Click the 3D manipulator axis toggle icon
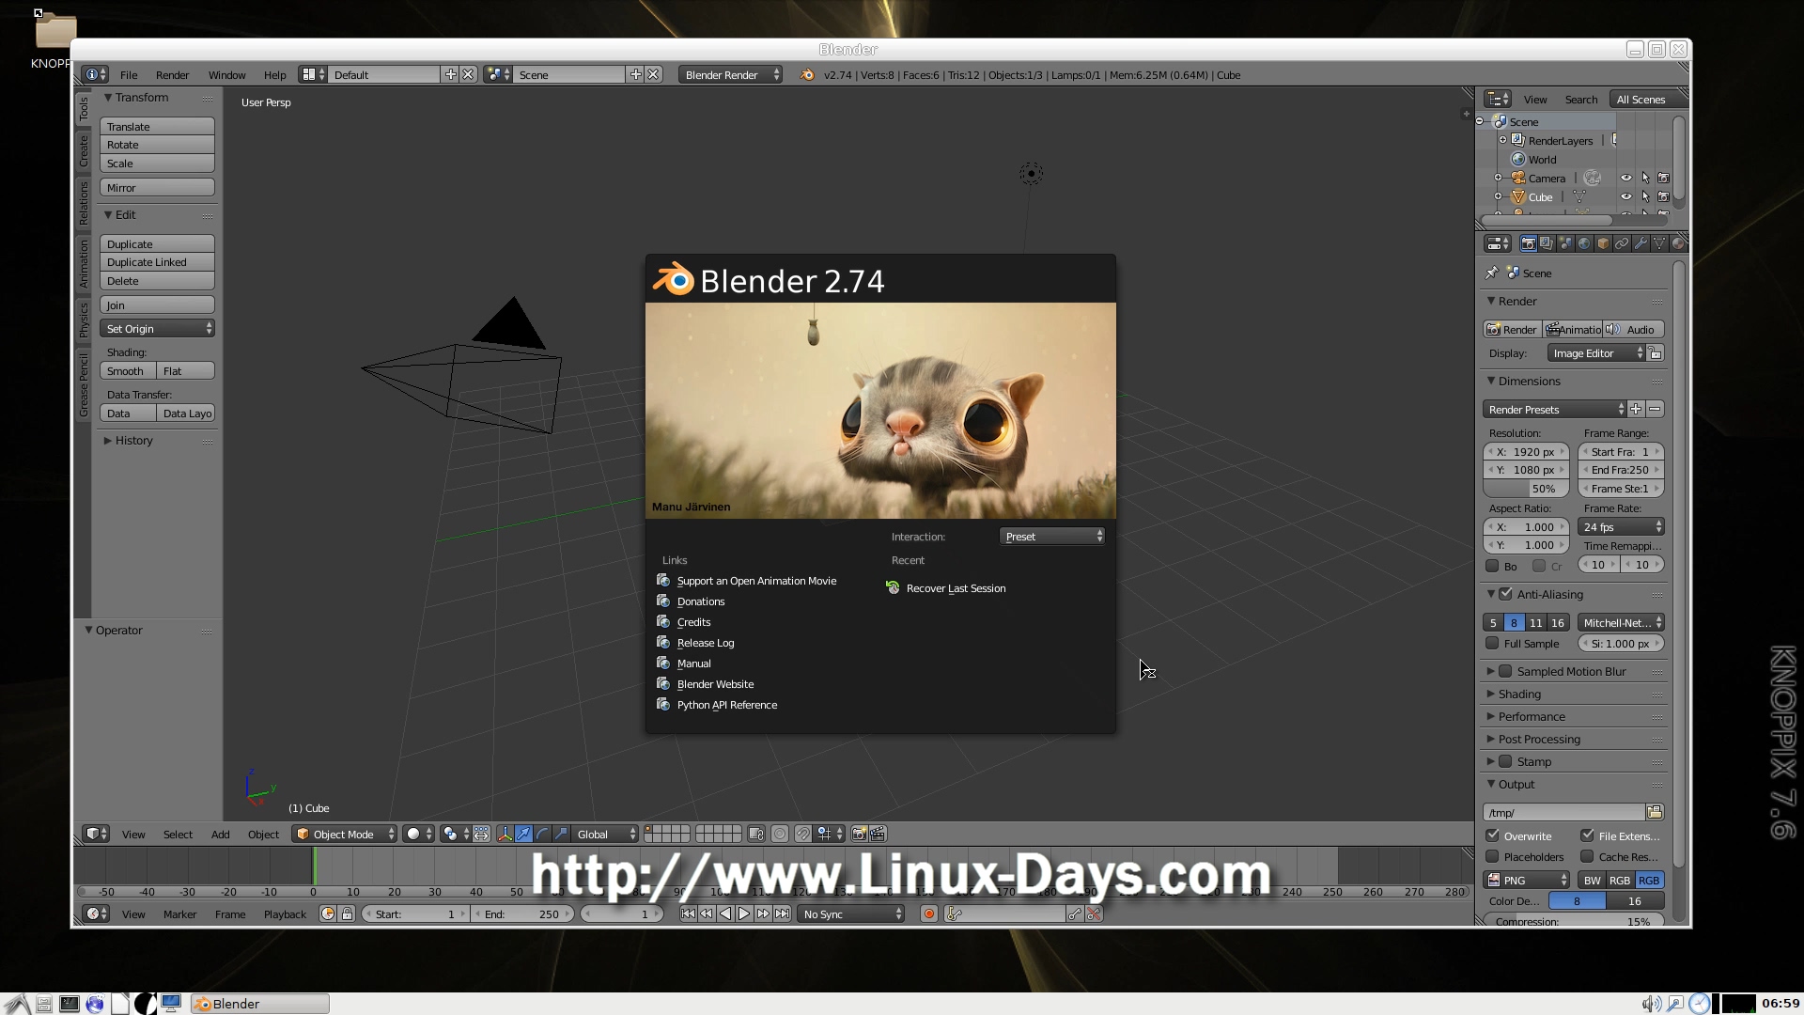 point(505,834)
